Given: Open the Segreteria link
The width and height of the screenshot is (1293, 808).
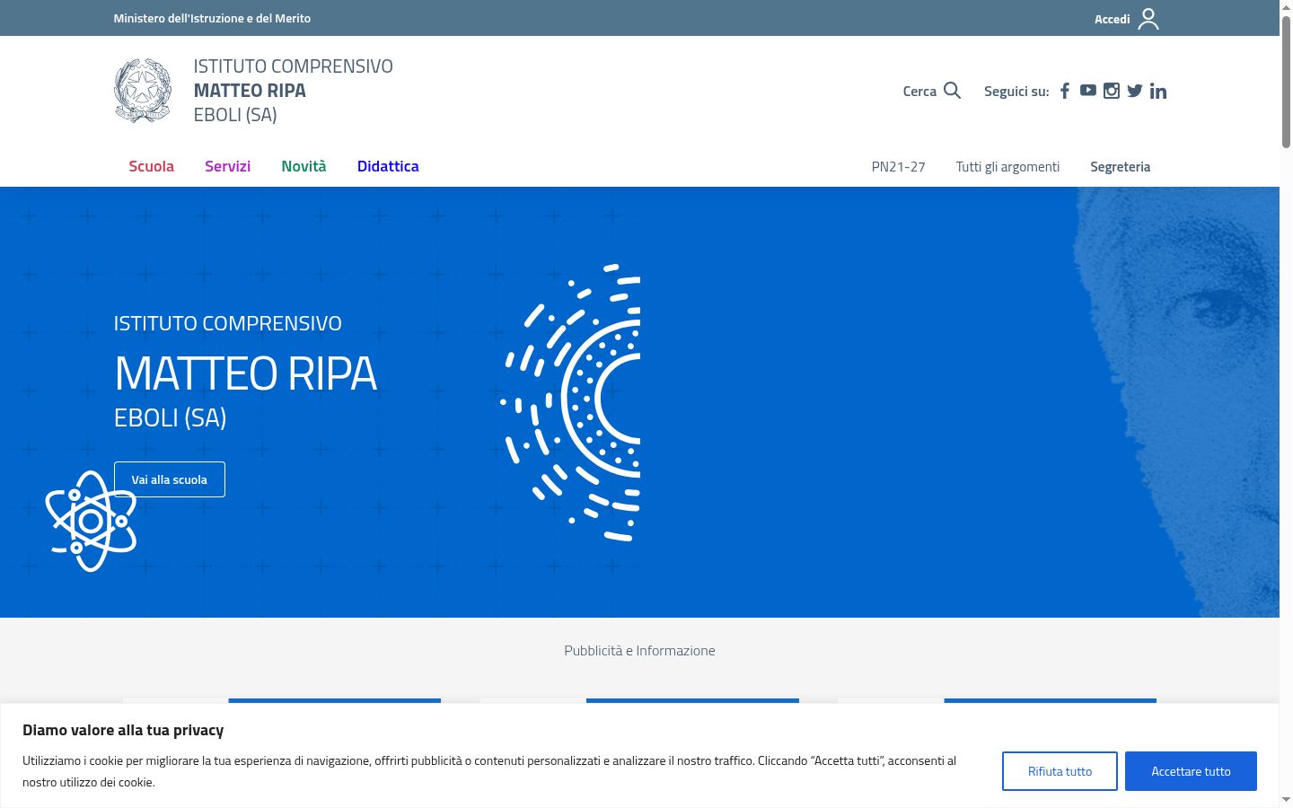Looking at the screenshot, I should pyautogui.click(x=1120, y=167).
